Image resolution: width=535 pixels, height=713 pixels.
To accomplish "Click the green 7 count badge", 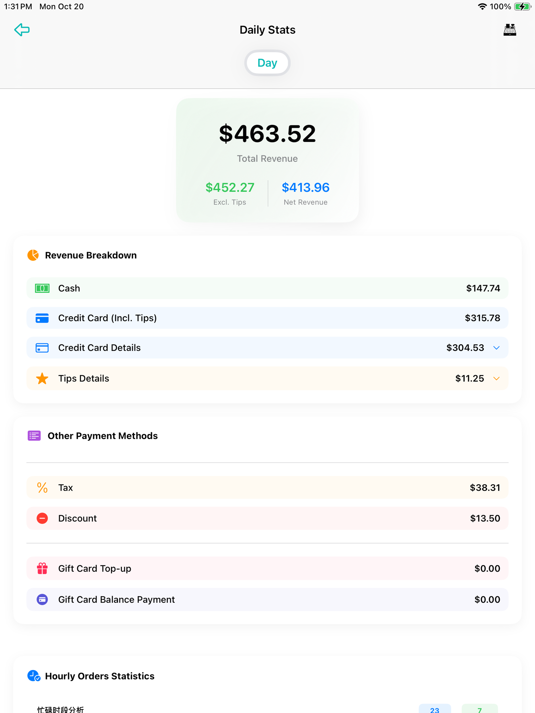I will tap(480, 709).
